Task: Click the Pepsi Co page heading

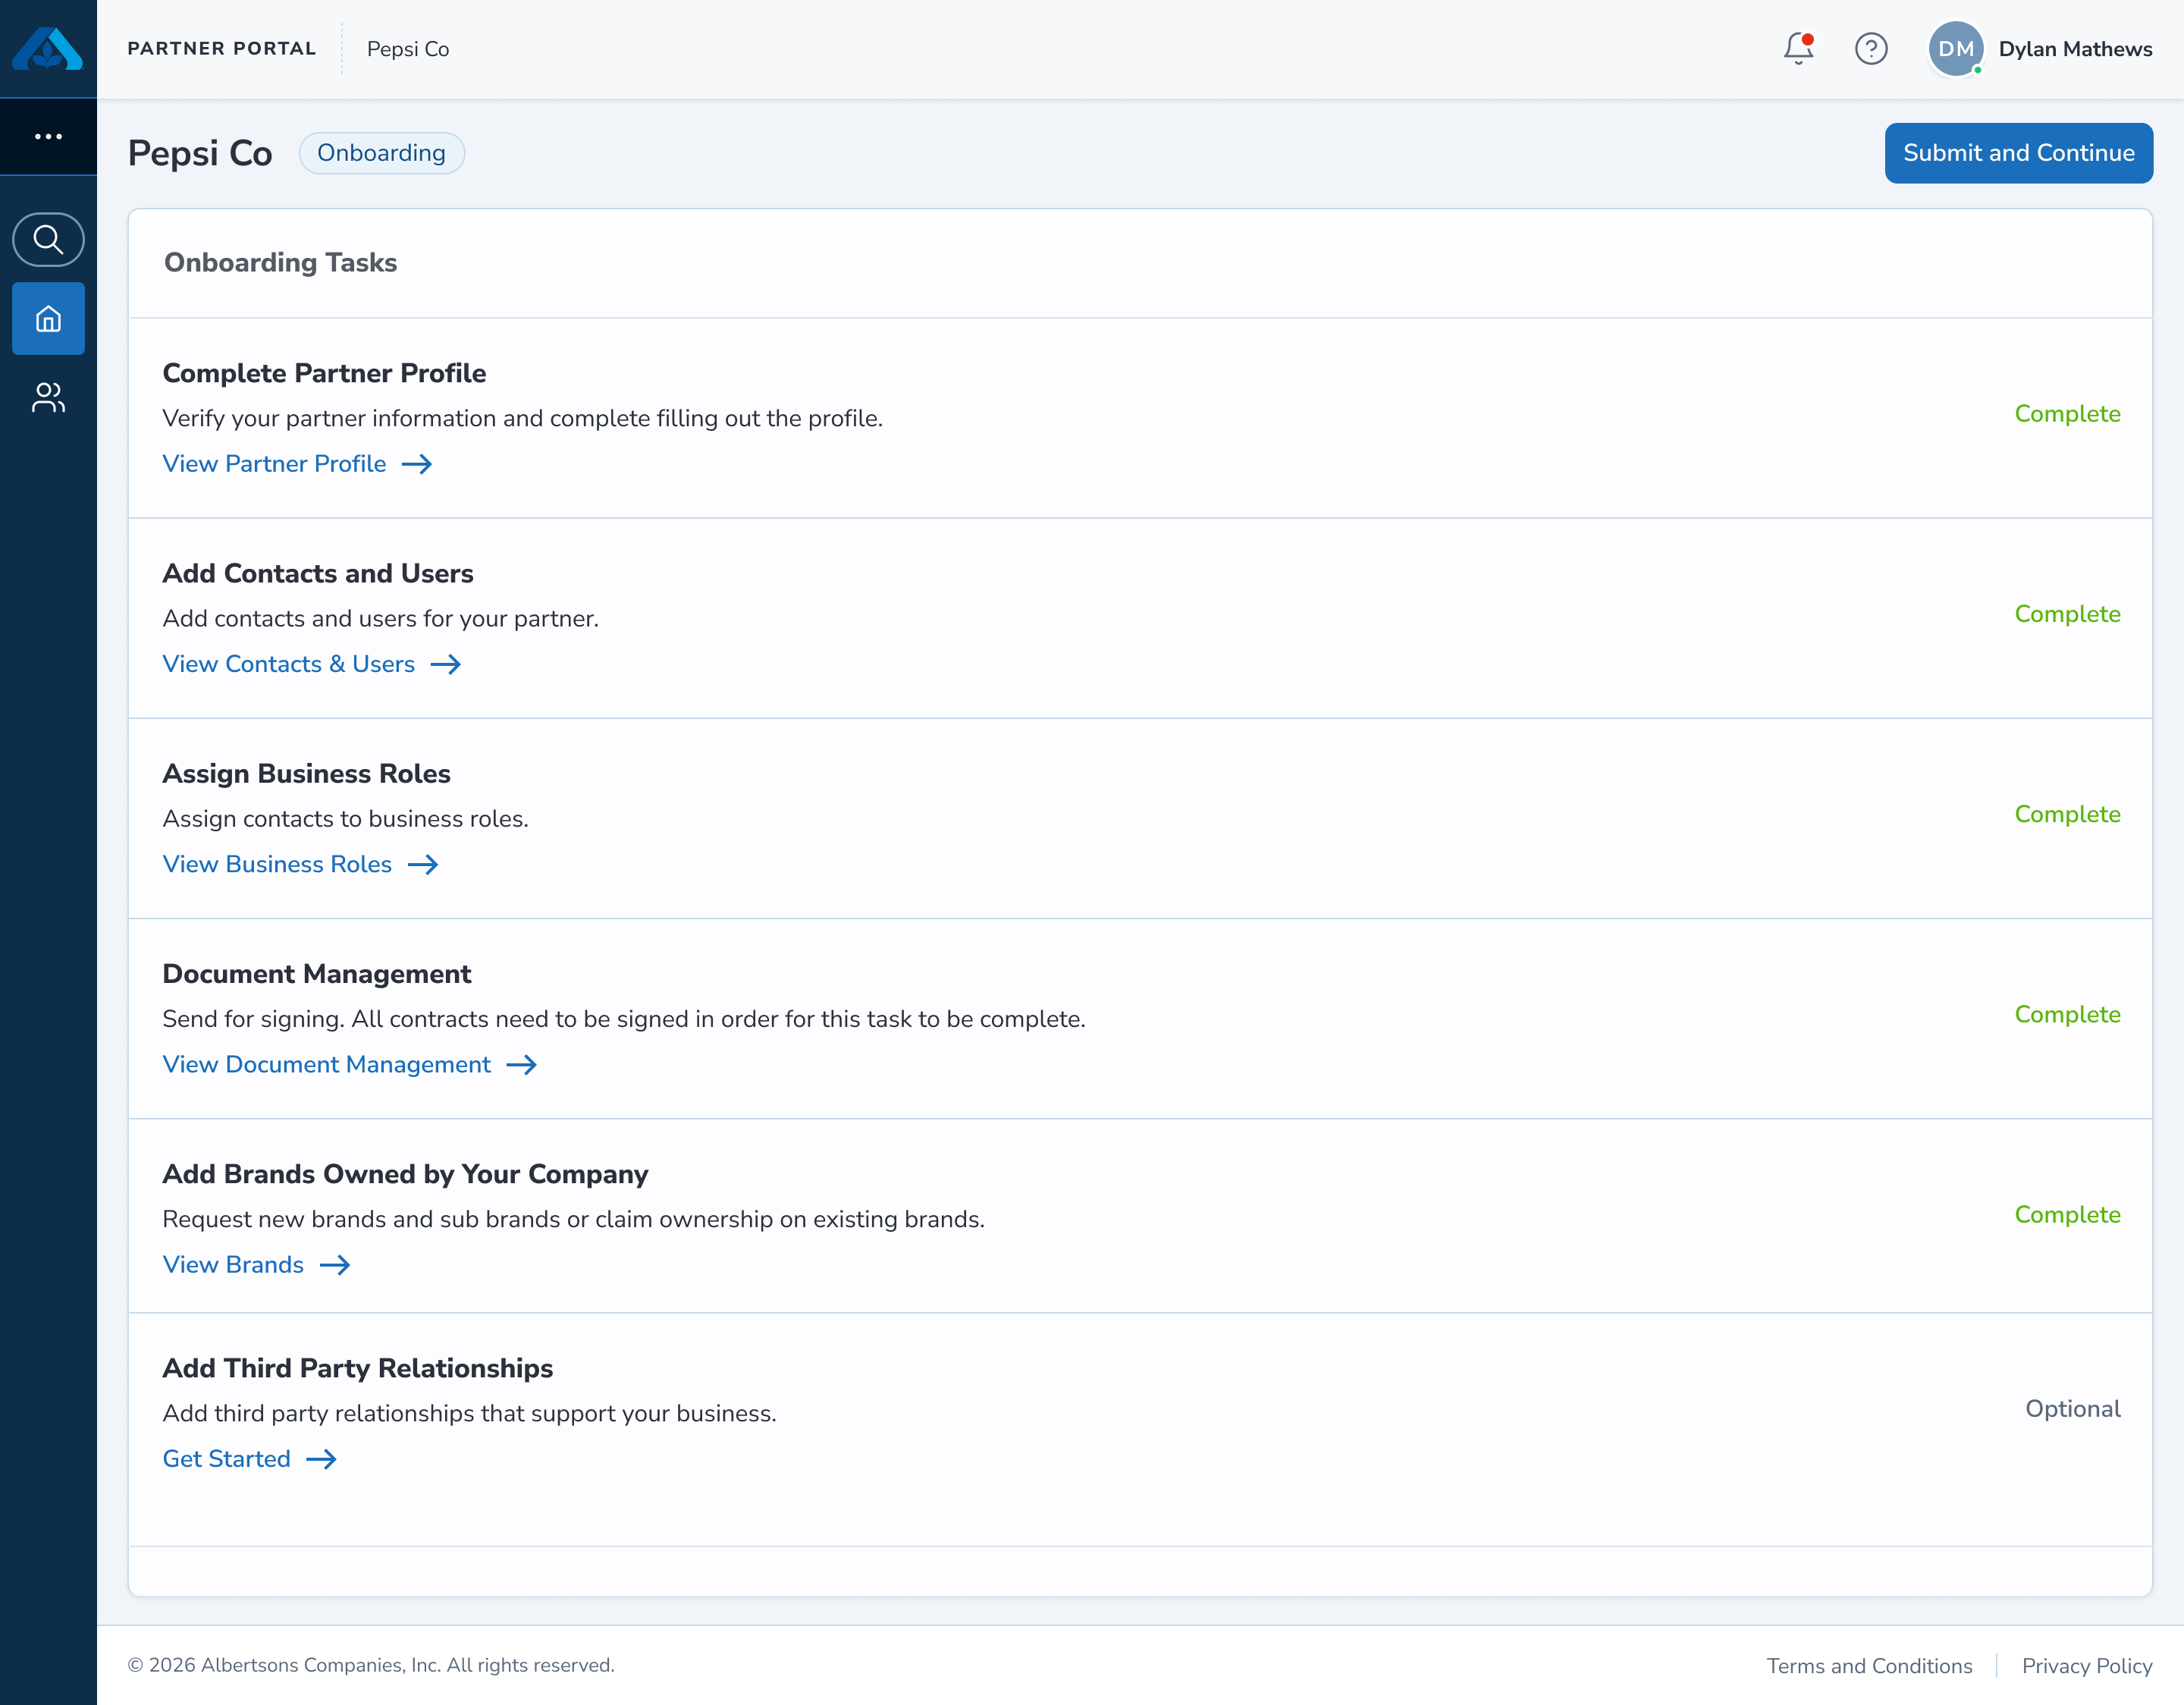Action: click(x=200, y=153)
